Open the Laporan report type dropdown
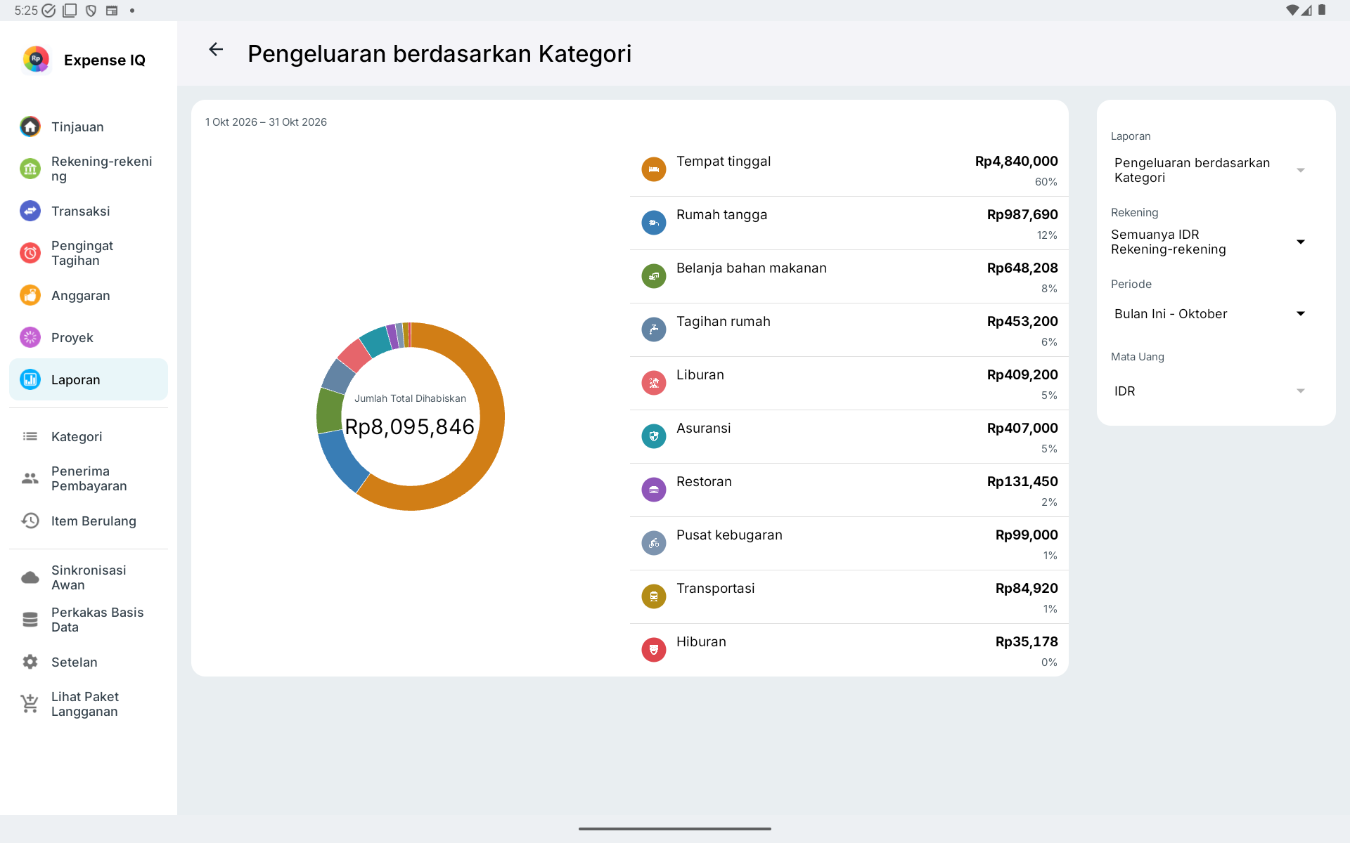 pyautogui.click(x=1209, y=170)
